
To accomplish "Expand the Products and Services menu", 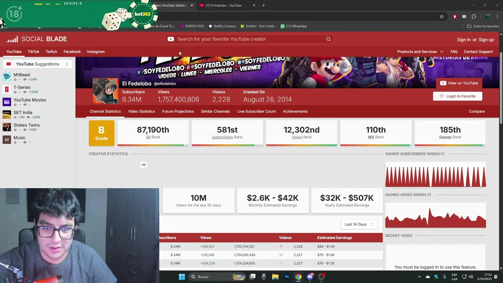I will click(420, 51).
